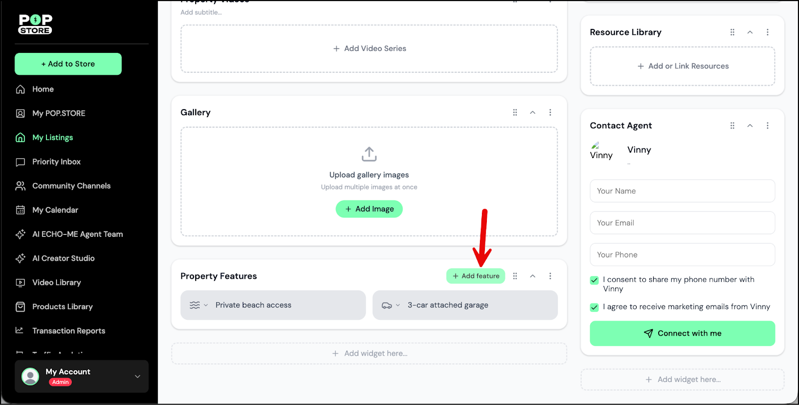This screenshot has width=799, height=405.
Task: Open Priority Inbox from sidebar
Action: pyautogui.click(x=56, y=162)
